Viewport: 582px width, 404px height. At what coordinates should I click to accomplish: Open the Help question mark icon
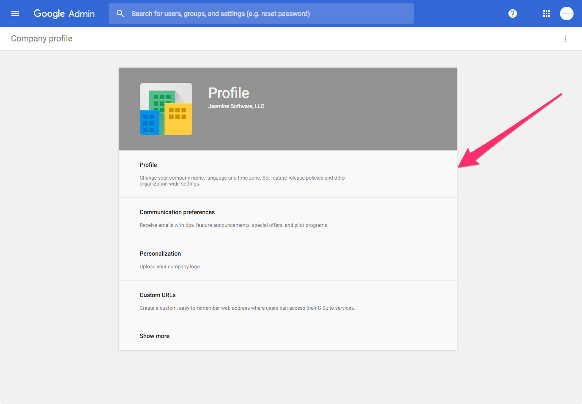coord(513,14)
